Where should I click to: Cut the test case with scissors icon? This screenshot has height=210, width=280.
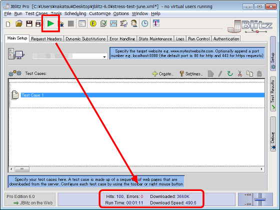(x=239, y=73)
